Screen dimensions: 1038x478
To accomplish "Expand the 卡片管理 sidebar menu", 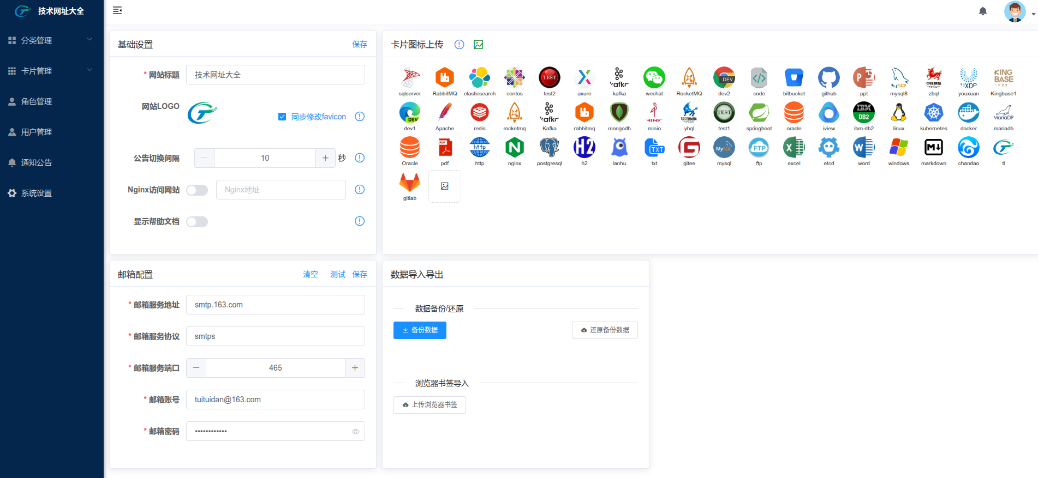I will click(x=51, y=71).
